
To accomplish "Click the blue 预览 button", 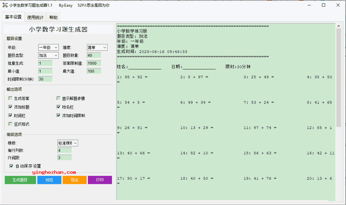I will pos(49,180).
